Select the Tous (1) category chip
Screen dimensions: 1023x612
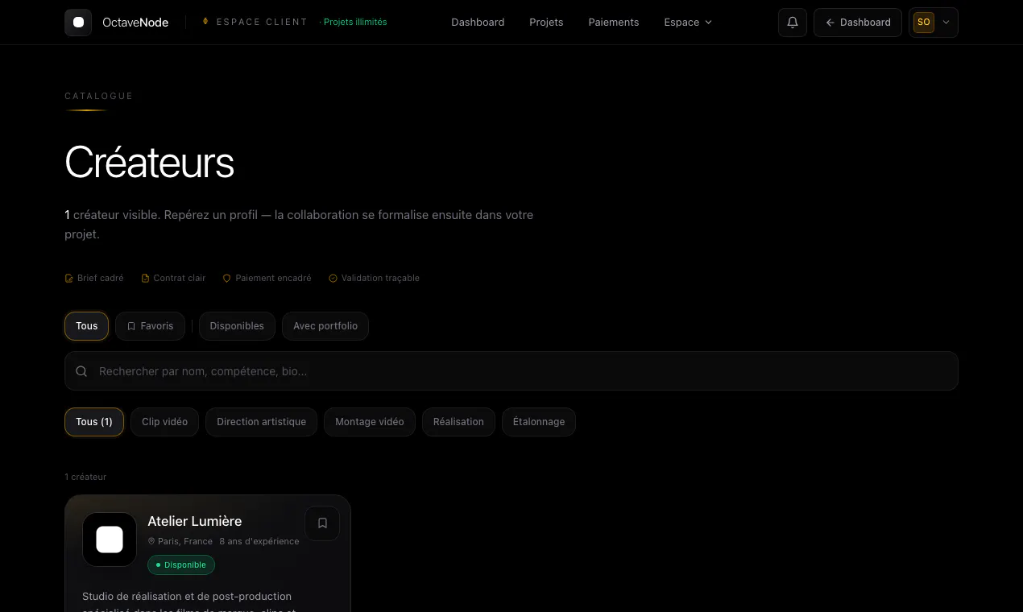pyautogui.click(x=94, y=422)
